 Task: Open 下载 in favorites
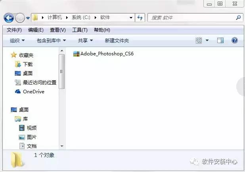point(28,64)
